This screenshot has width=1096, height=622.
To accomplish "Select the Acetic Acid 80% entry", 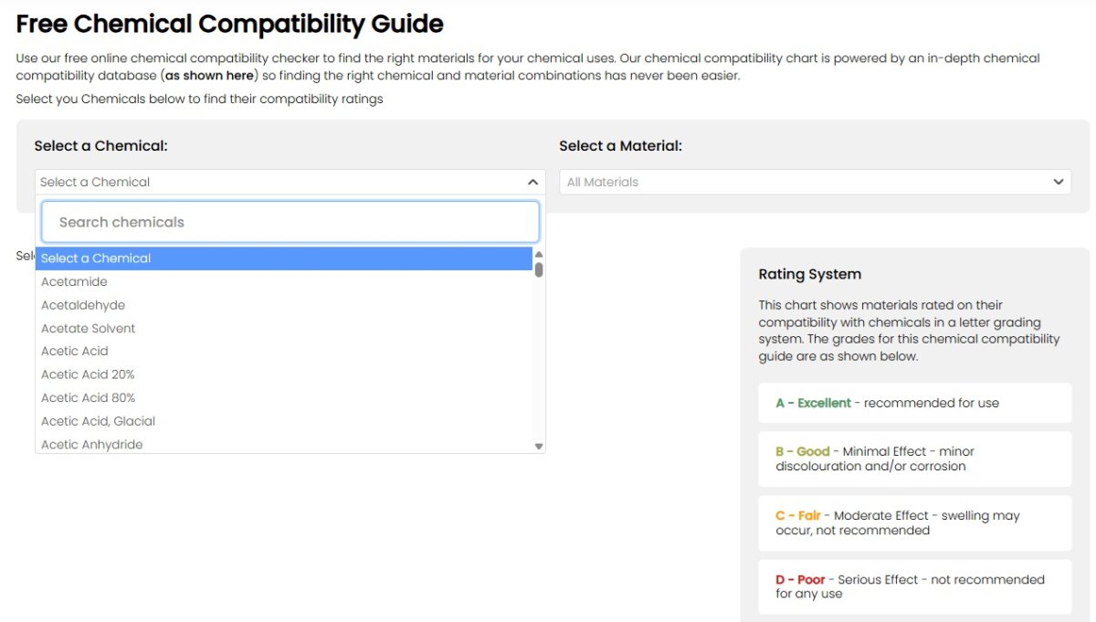I will point(88,397).
